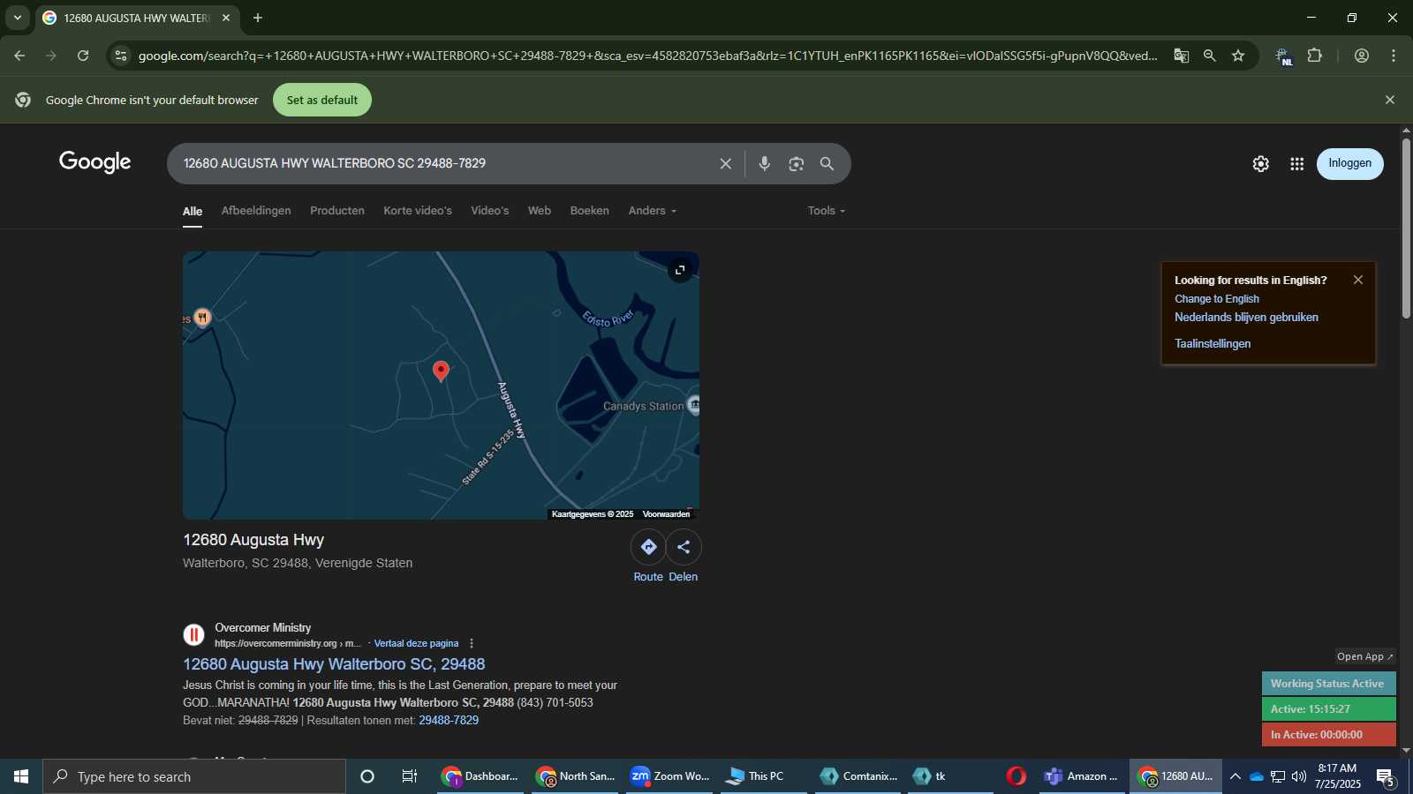Click Vertaal deze pagina link

pyautogui.click(x=416, y=643)
